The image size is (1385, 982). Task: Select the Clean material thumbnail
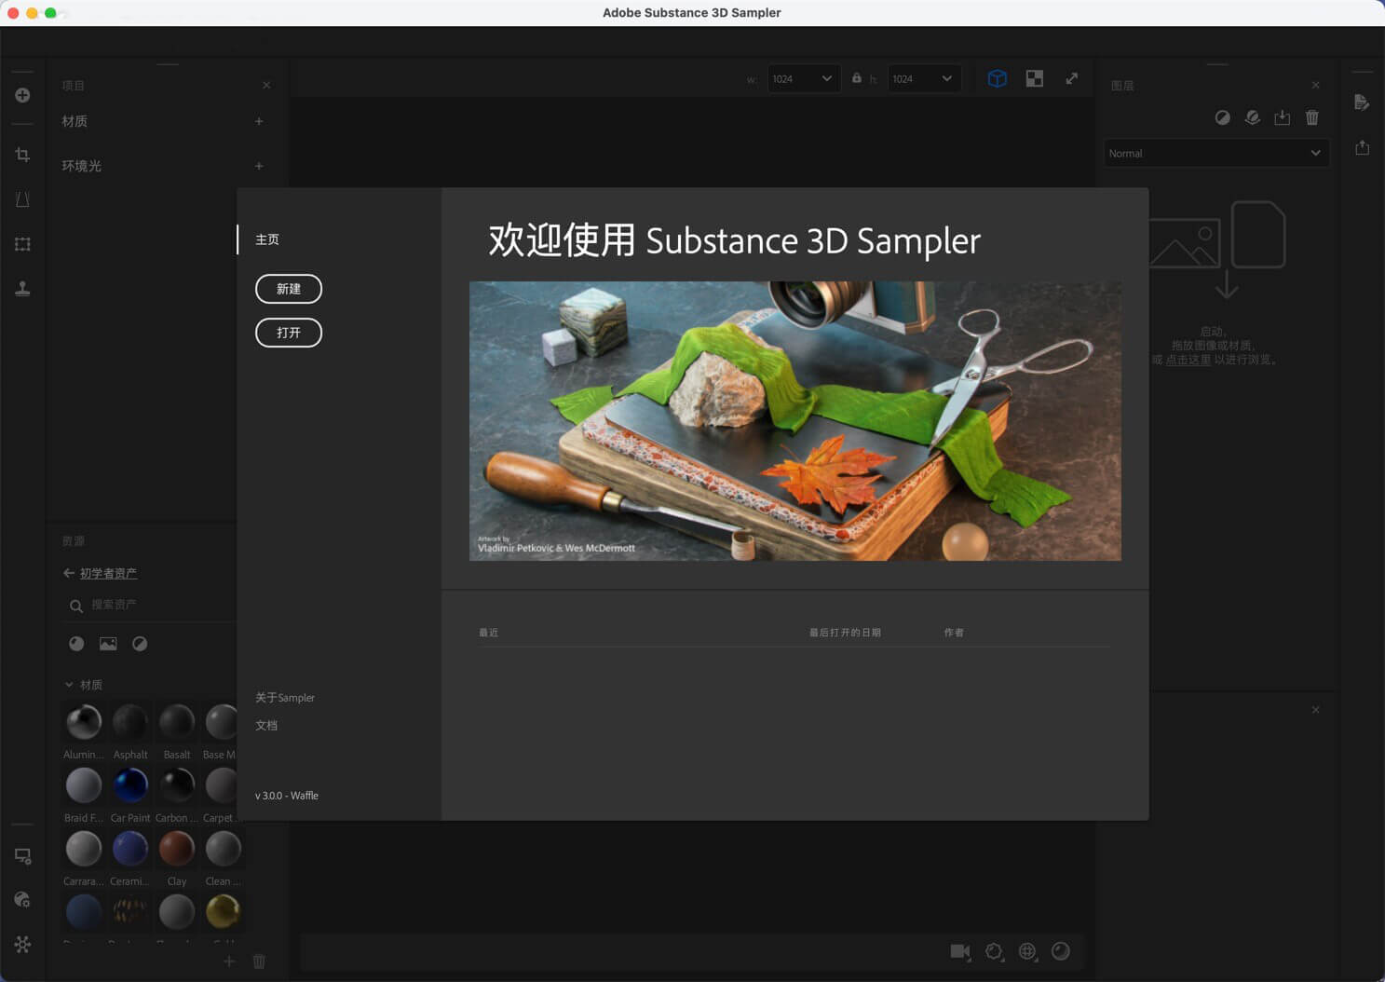(x=223, y=849)
